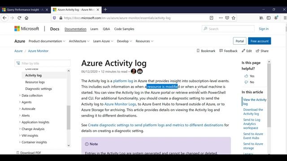Open page actions three-dot menu
The height and width of the screenshot is (161, 287).
click(221, 18)
